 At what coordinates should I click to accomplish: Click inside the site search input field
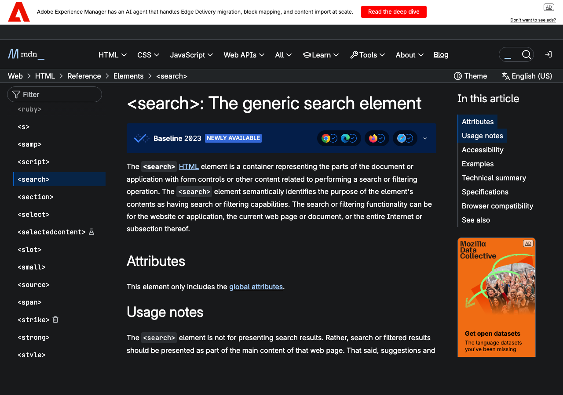coord(510,54)
